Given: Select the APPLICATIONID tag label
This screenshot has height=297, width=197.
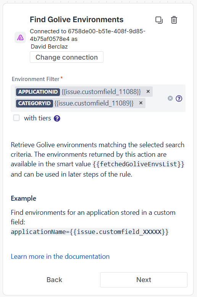Looking at the screenshot, I should (x=38, y=92).
